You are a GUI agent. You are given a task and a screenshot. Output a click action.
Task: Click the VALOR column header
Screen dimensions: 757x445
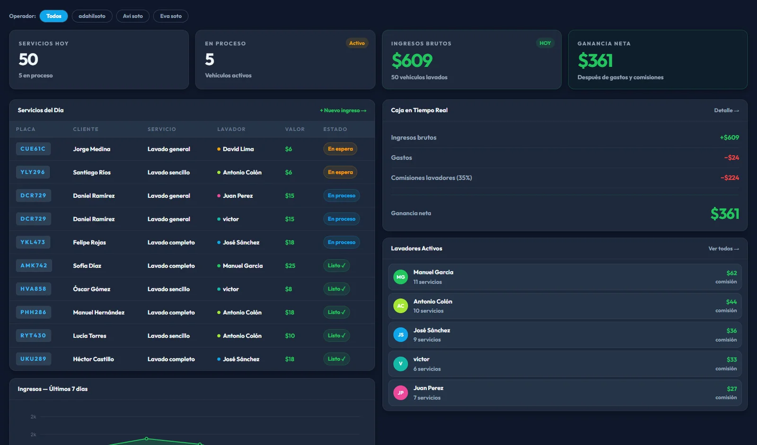tap(295, 129)
